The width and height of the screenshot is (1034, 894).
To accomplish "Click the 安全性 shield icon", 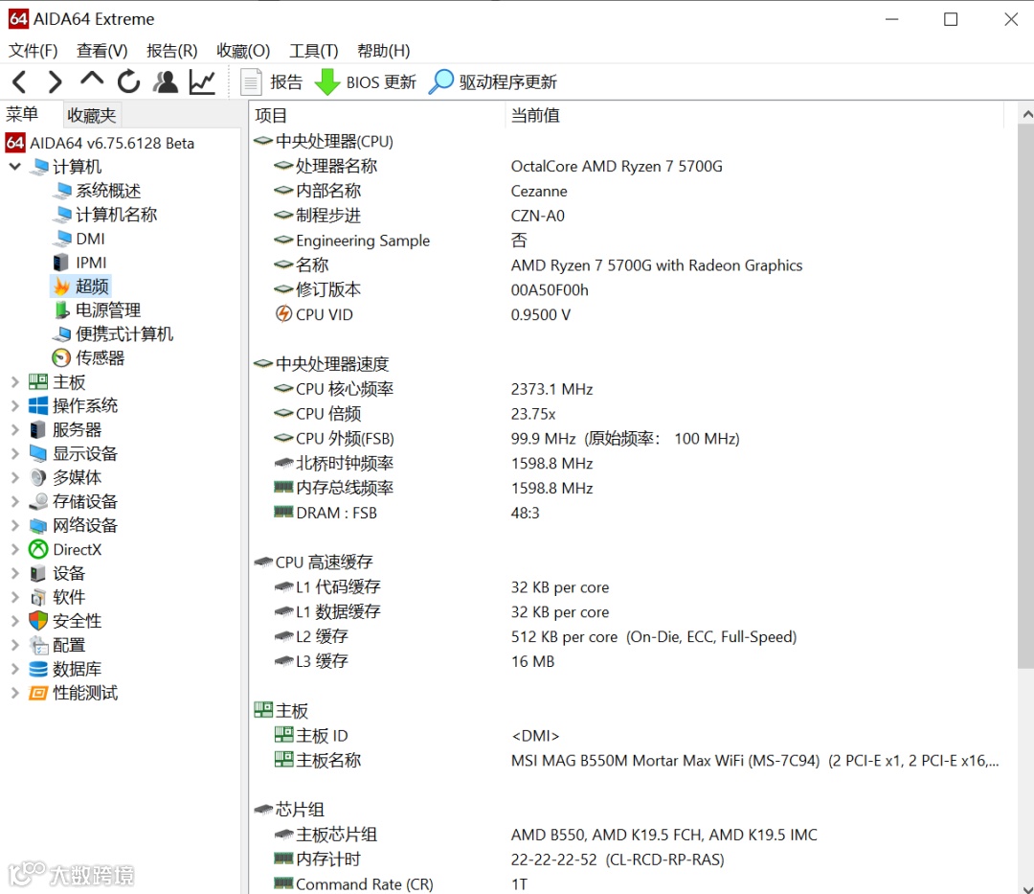I will click(x=38, y=621).
